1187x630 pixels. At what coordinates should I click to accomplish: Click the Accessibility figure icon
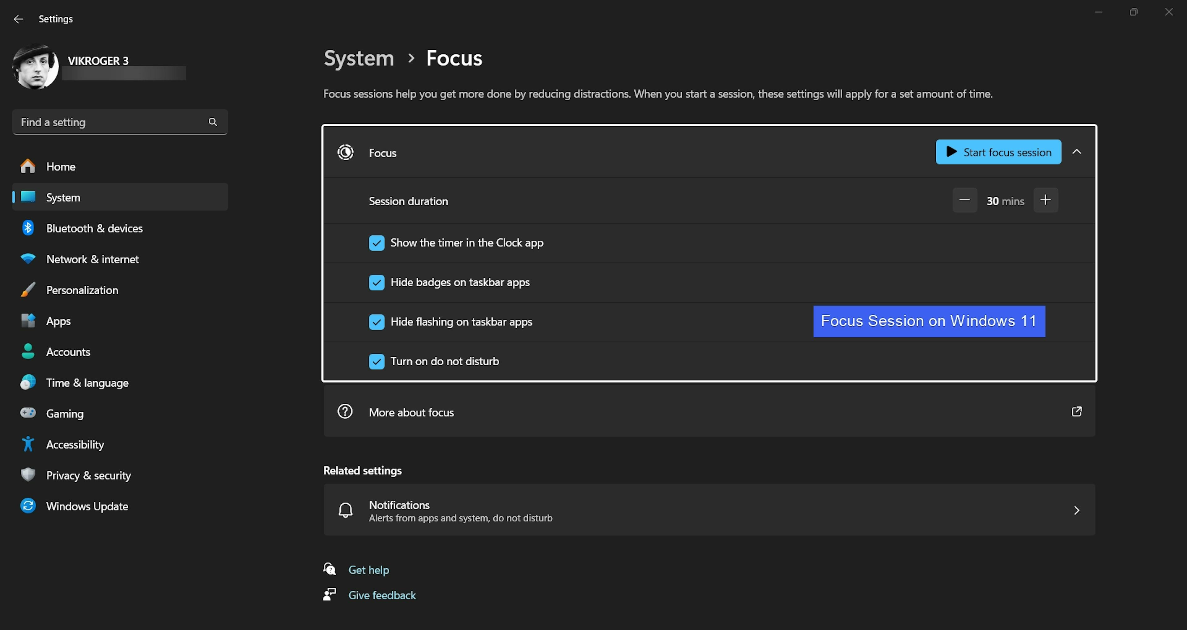[x=28, y=444]
